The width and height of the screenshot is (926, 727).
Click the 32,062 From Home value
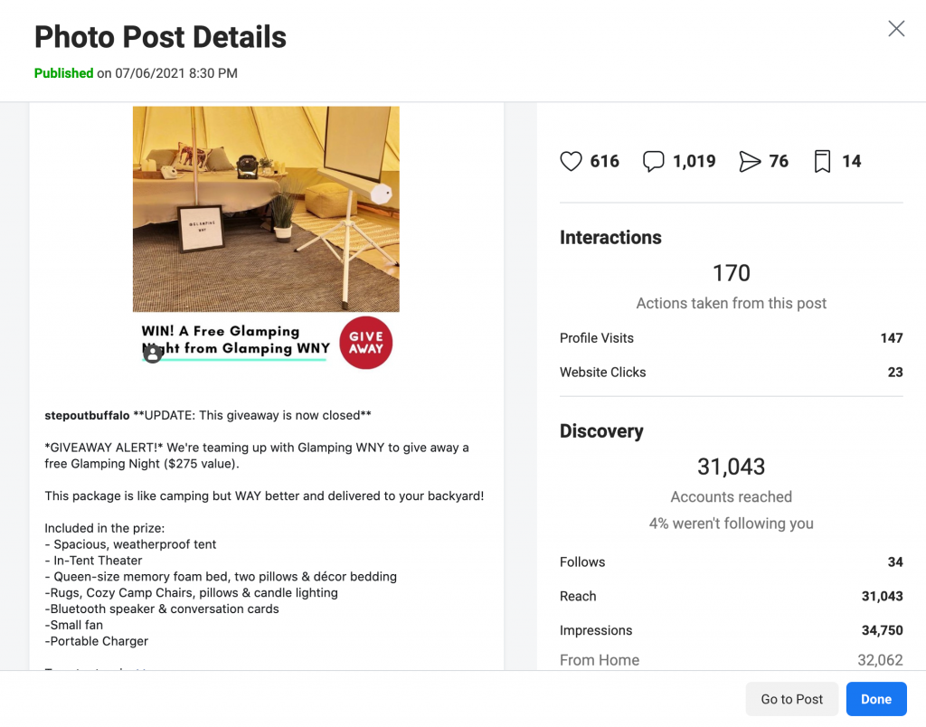coord(880,660)
